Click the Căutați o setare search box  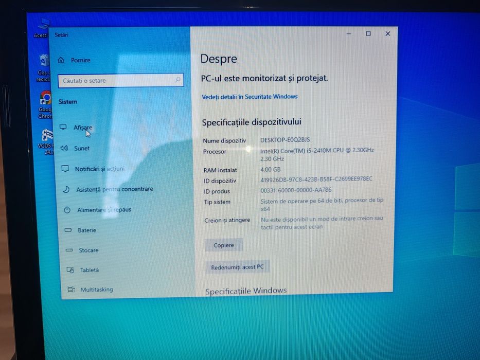(121, 80)
